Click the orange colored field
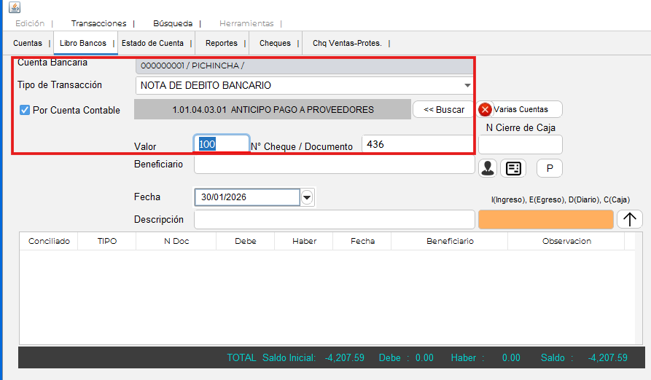 pos(545,219)
